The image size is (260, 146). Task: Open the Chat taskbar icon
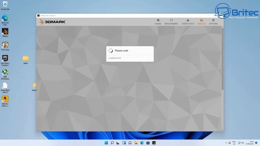(x=130, y=143)
